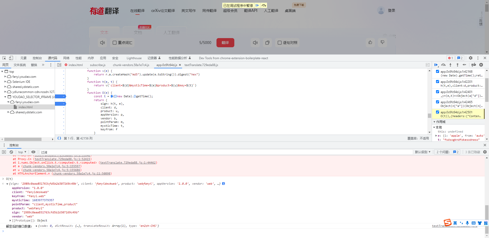Step over from paused-in-debugger overlay

coord(264,5)
